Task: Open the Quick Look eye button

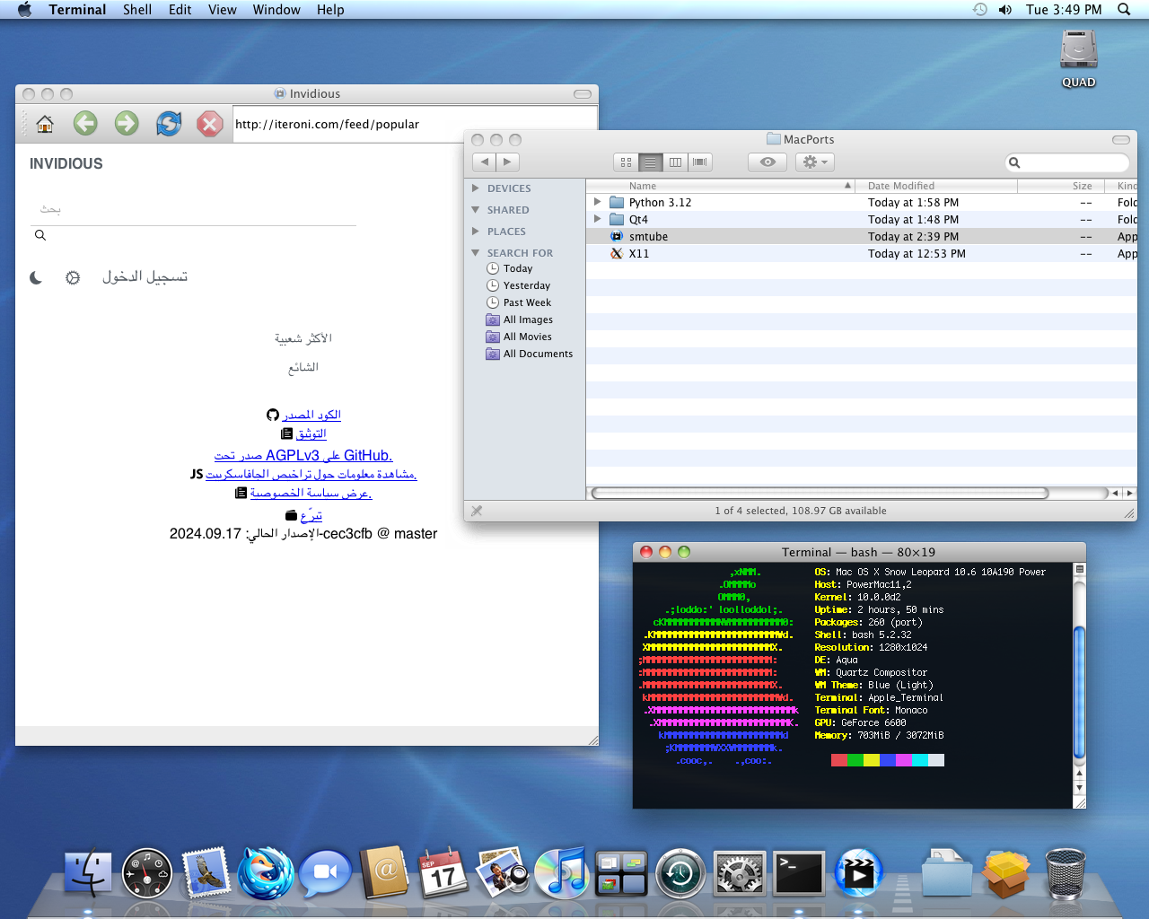Action: tap(767, 162)
